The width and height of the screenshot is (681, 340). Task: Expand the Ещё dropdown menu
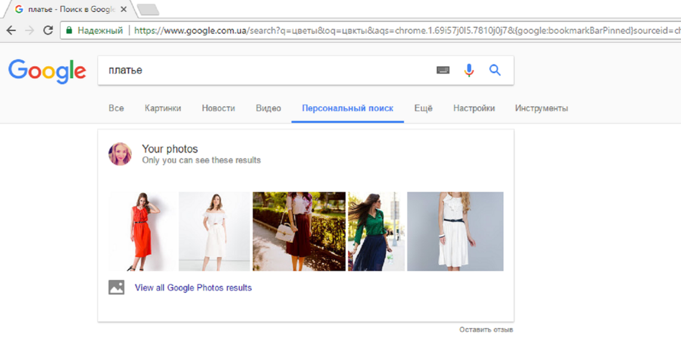click(x=423, y=109)
